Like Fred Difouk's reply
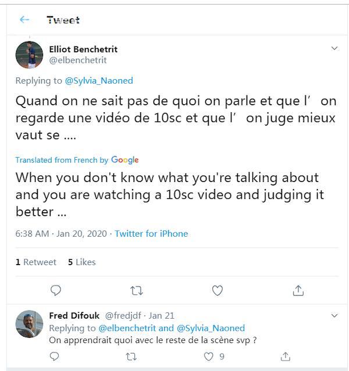The width and height of the screenshot is (349, 371). coord(209,356)
